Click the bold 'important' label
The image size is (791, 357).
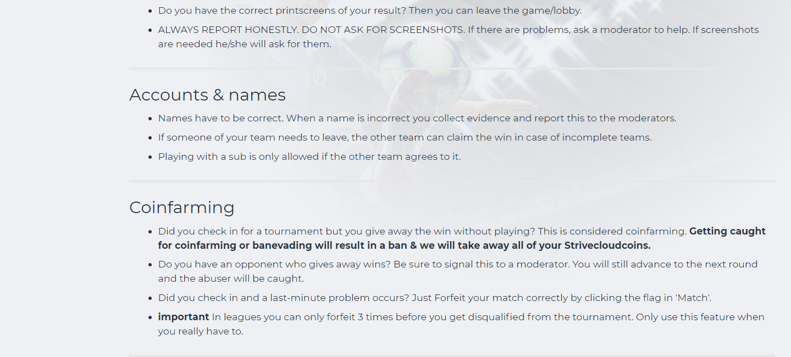tap(183, 317)
